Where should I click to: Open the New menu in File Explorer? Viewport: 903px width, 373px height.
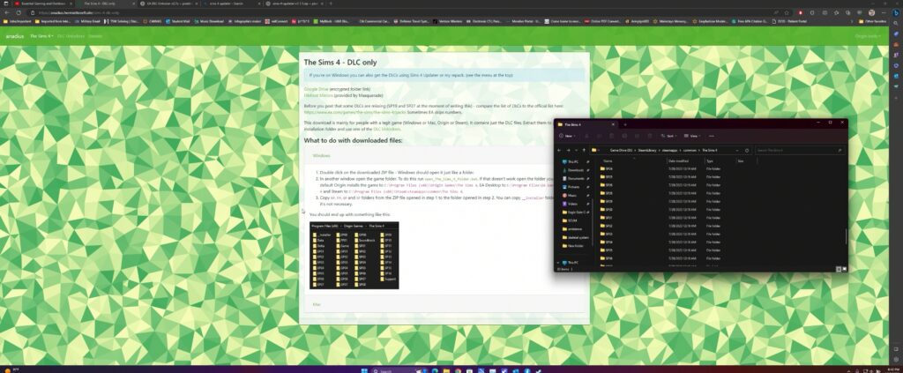567,136
